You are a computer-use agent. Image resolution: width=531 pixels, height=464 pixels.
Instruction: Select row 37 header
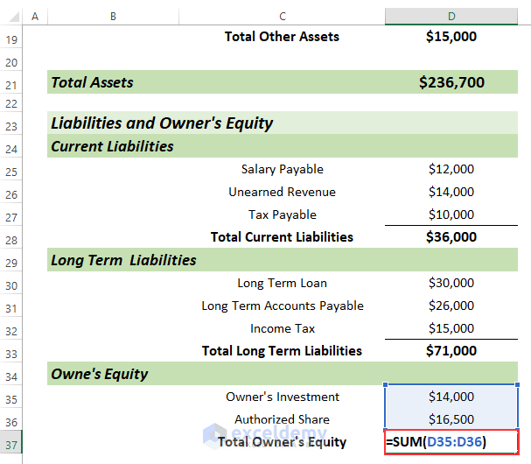pos(11,442)
